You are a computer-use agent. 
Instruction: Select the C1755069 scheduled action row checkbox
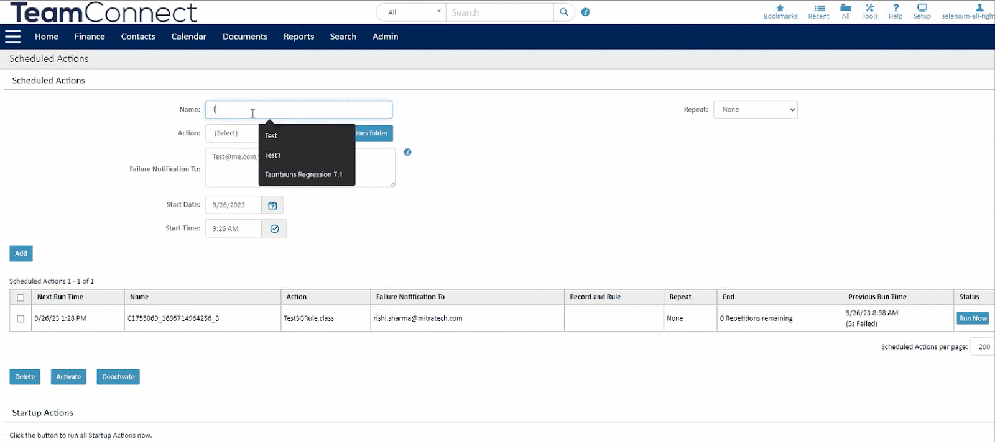pyautogui.click(x=21, y=318)
